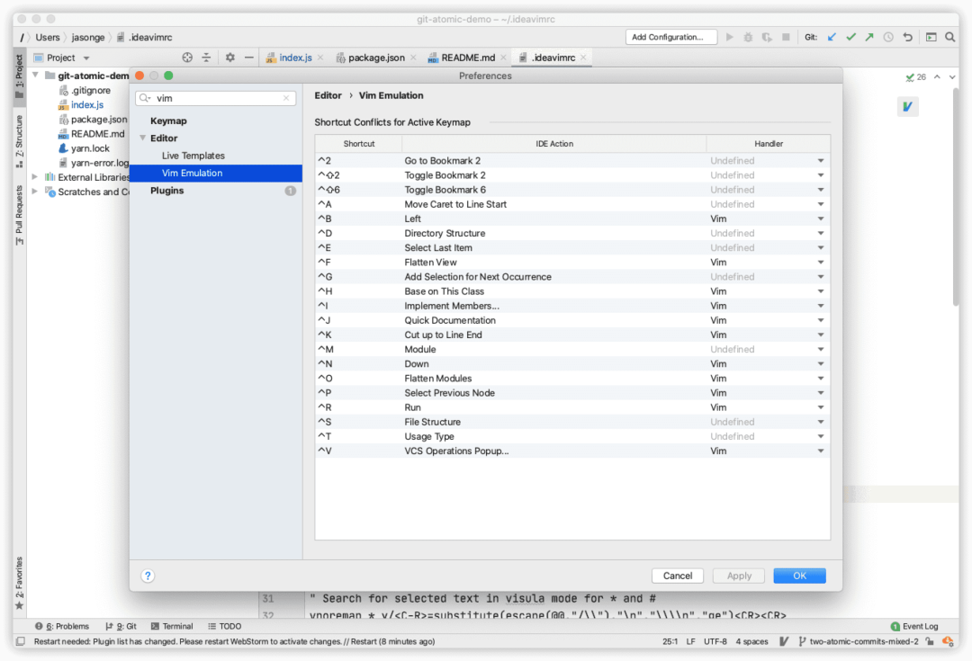This screenshot has width=972, height=661.
Task: Click the OK button
Action: pyautogui.click(x=799, y=576)
